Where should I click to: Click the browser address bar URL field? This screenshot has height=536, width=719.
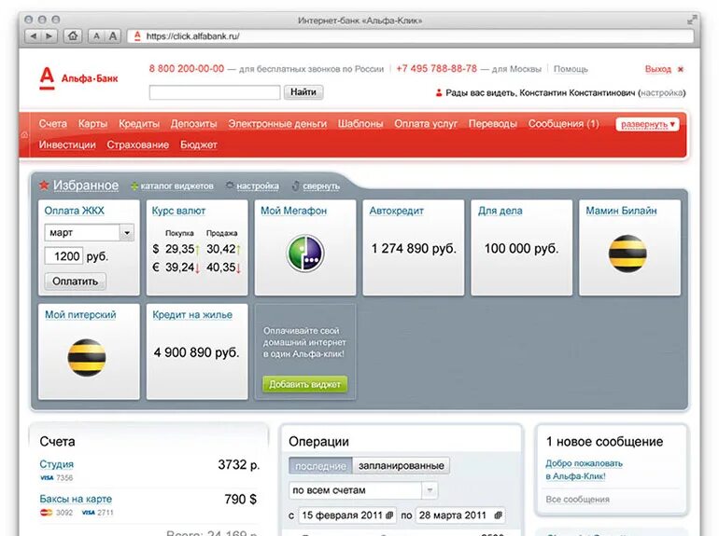pyautogui.click(x=411, y=36)
